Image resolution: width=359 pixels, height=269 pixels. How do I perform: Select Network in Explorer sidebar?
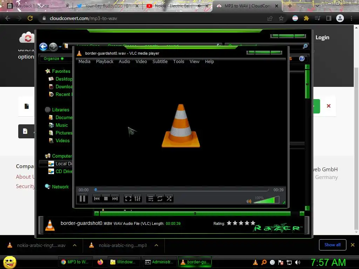57,187
